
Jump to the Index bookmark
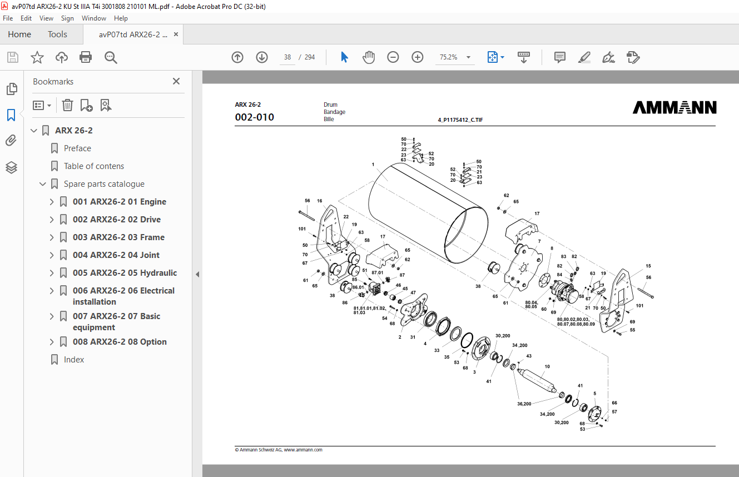74,360
